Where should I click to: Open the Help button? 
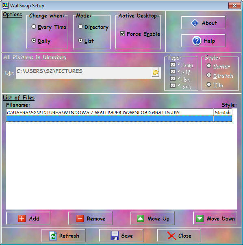[x=203, y=41]
